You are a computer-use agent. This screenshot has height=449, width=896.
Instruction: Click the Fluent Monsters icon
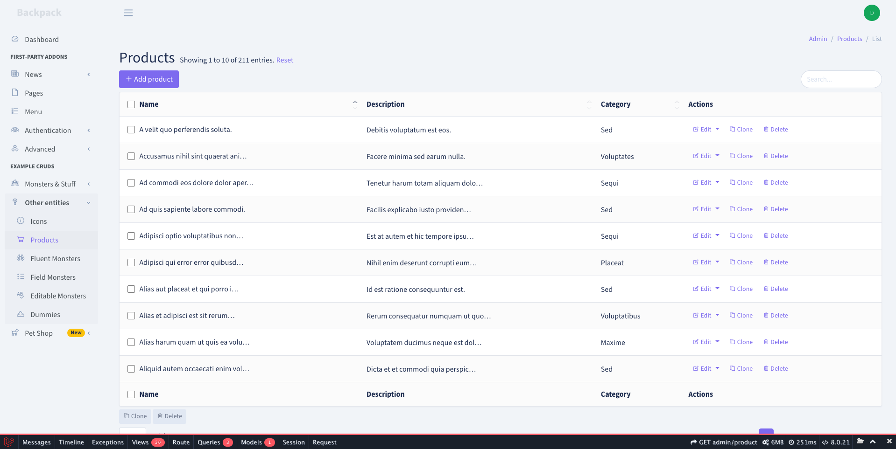21,258
